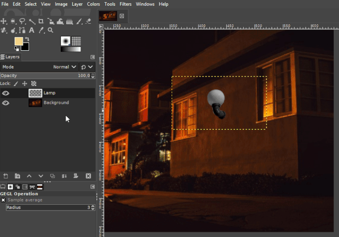This screenshot has height=237, width=339.
Task: Select the Heal bandage tool
Action: tap(4, 31)
